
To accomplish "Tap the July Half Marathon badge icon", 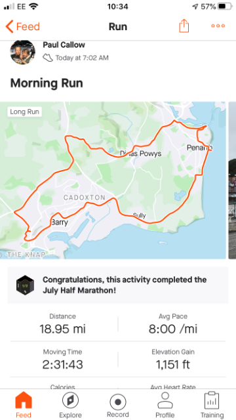I will [25, 285].
